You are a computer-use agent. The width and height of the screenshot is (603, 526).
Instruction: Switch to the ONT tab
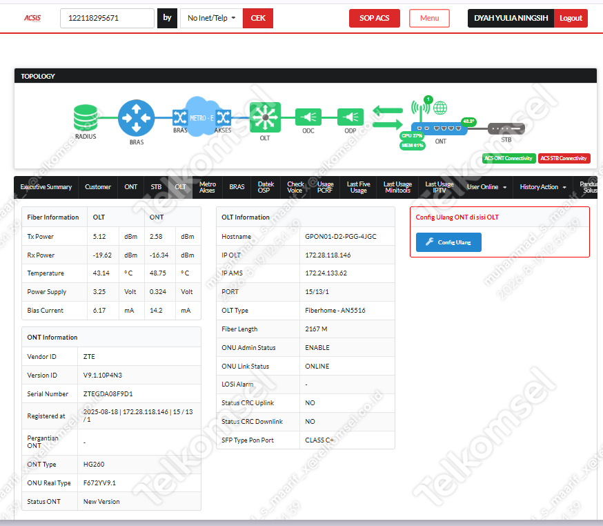point(131,187)
